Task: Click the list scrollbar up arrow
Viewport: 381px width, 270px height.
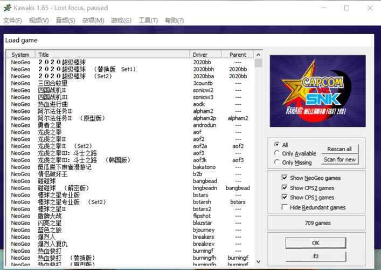Action: [258, 55]
